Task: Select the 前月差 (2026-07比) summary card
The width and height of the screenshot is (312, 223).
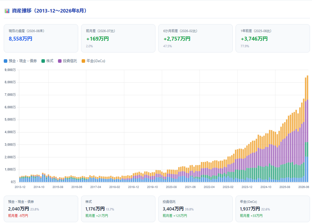Action: tap(118, 38)
